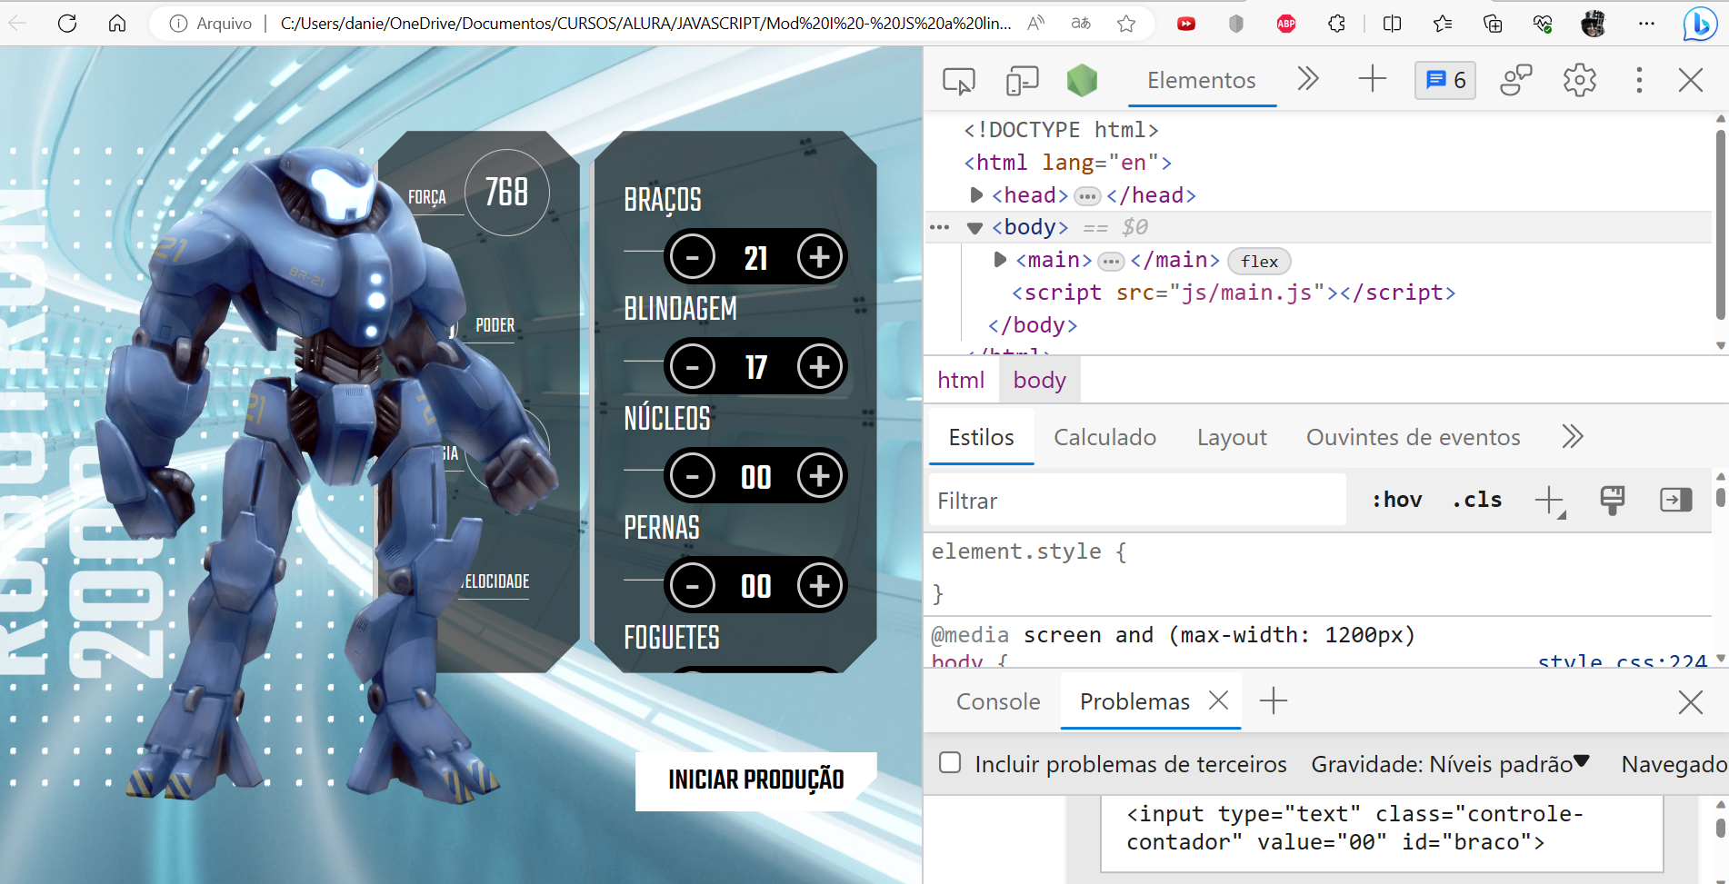
Task: Increase Braços count with plus
Action: tap(820, 257)
